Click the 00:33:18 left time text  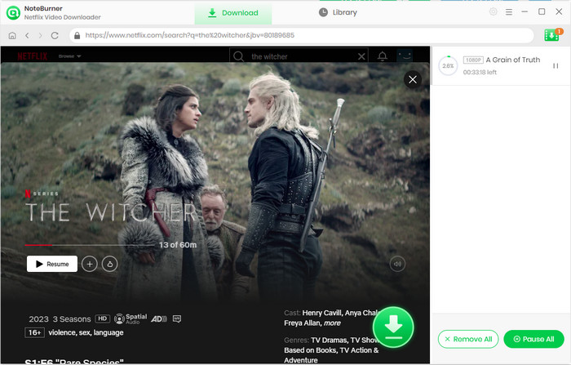click(480, 72)
